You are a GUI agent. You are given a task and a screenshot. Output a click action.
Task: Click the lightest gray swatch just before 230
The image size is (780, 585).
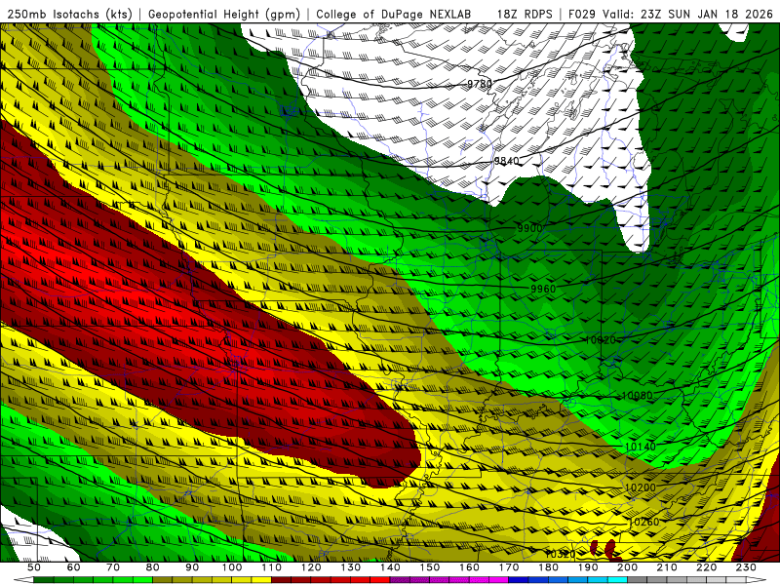click(x=736, y=580)
